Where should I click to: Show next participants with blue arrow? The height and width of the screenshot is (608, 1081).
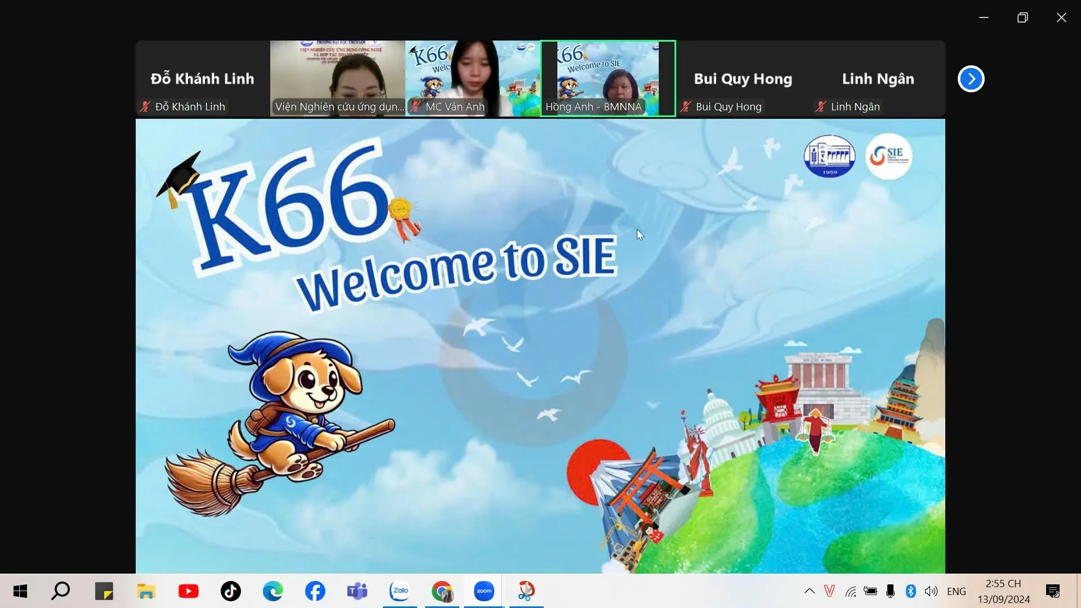(971, 79)
